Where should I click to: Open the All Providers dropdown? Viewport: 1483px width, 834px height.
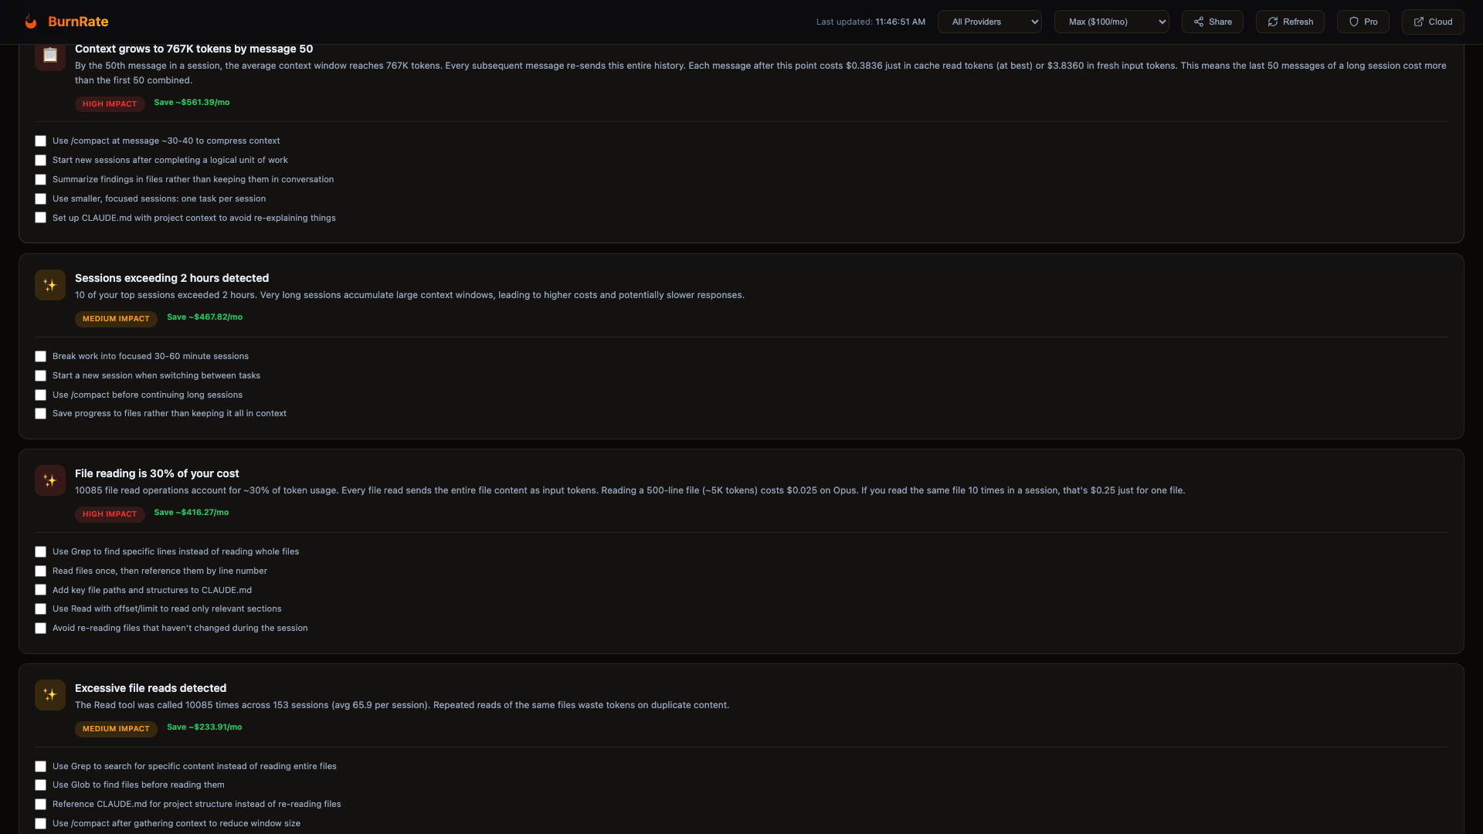(x=989, y=22)
